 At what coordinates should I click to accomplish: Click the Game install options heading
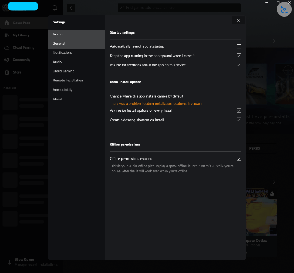126,82
